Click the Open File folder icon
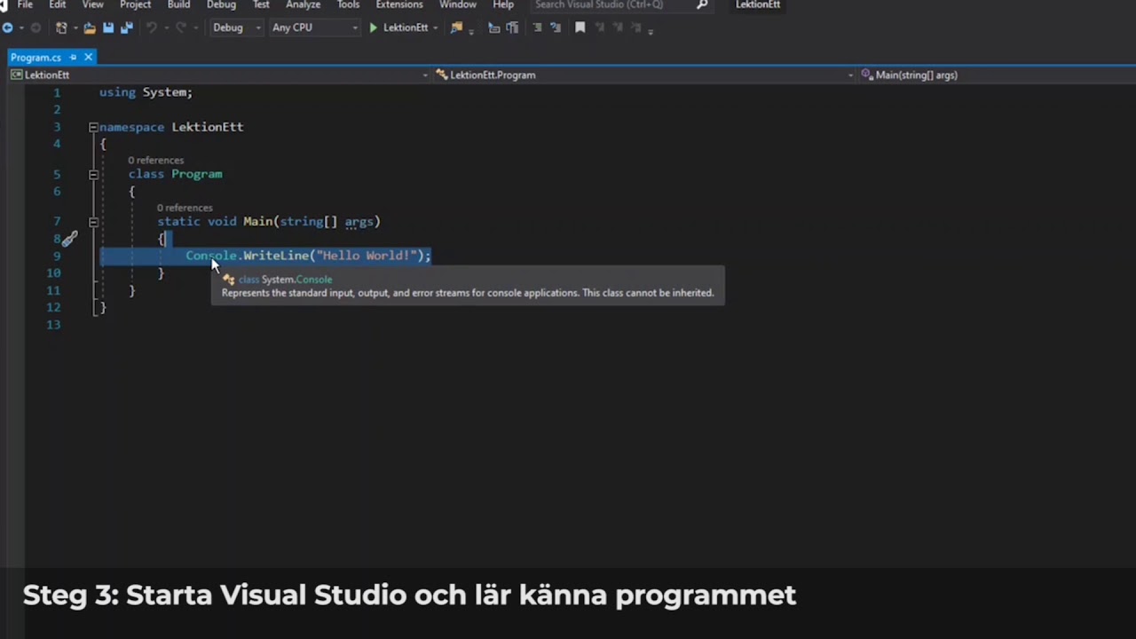Image resolution: width=1136 pixels, height=639 pixels. click(x=90, y=28)
